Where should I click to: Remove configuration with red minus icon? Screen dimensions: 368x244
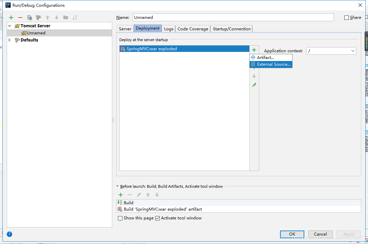20,18
